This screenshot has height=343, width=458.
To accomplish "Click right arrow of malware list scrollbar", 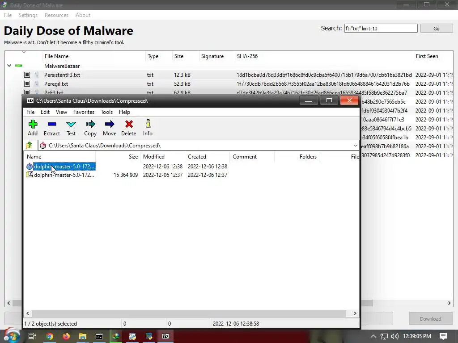I will pos(449,303).
